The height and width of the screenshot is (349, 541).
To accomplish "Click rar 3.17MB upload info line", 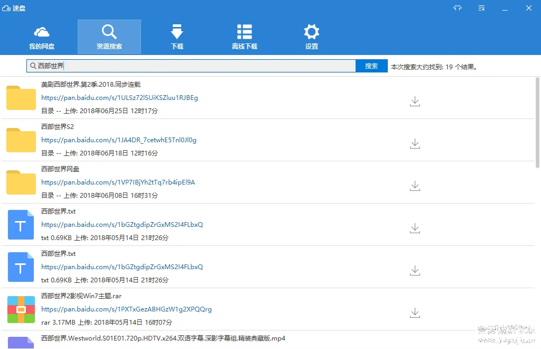I will pyautogui.click(x=107, y=322).
